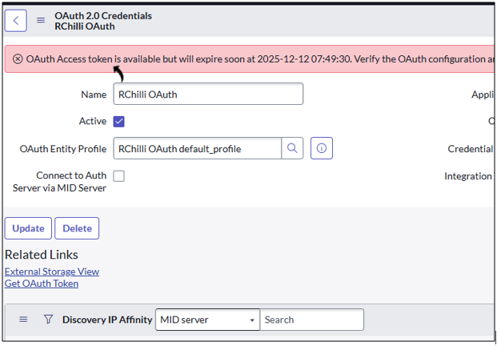The height and width of the screenshot is (346, 497).
Task: Enable Connect to Auth Server via MID Server
Action: pyautogui.click(x=119, y=176)
